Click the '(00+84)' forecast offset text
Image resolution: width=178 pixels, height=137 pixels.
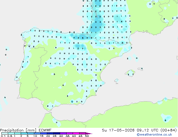coord(168,130)
